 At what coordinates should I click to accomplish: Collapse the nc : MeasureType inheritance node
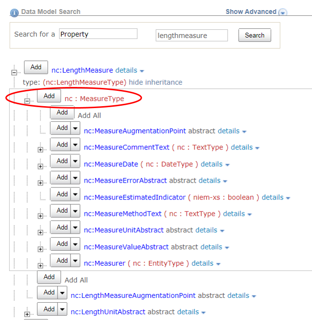[x=27, y=101]
